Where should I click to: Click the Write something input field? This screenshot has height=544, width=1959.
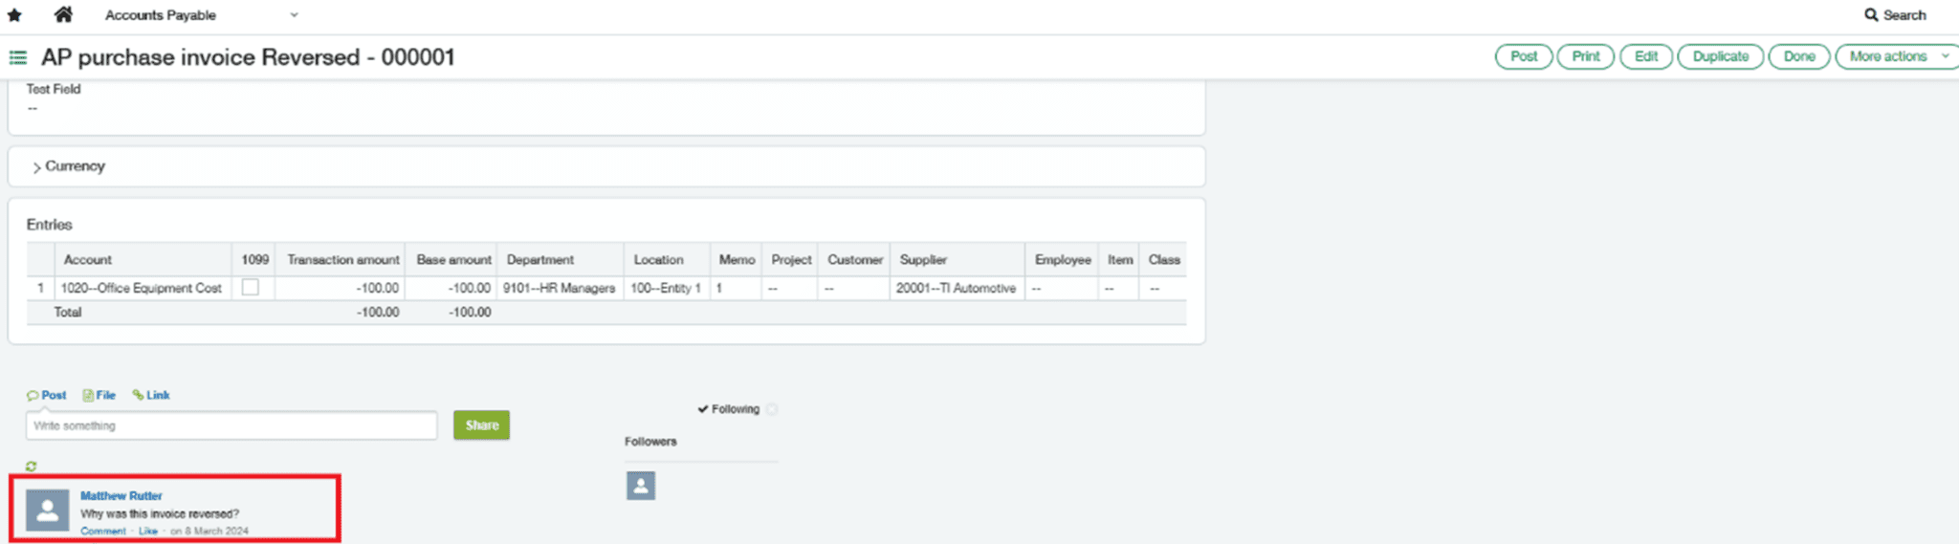pos(231,425)
